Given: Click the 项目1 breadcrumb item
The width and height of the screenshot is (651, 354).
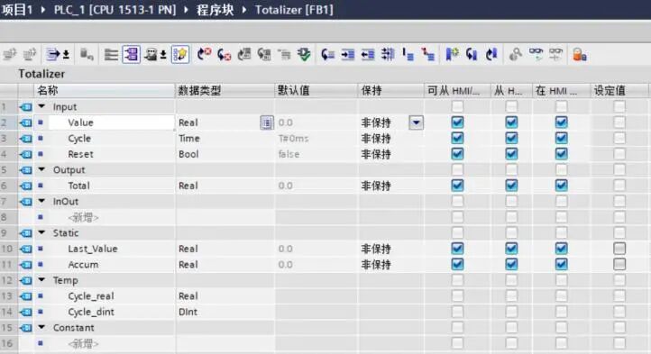Looking at the screenshot, I should tap(17, 10).
